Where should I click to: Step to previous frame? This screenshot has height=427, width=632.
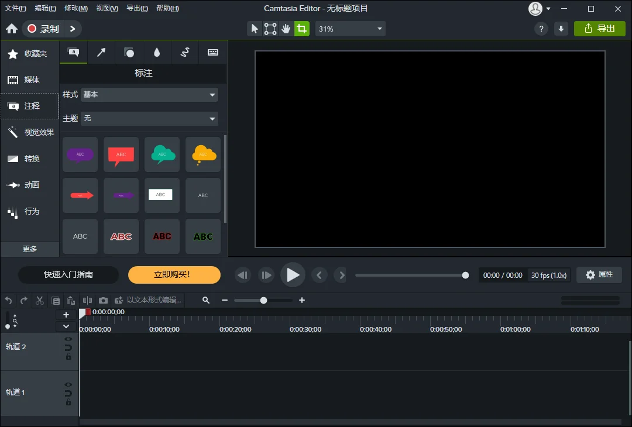[243, 275]
